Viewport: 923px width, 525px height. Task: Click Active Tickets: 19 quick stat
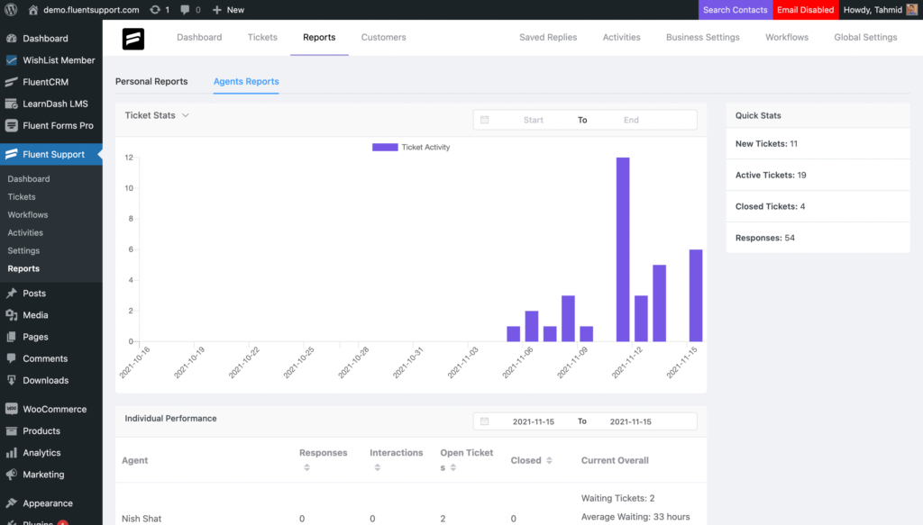point(818,176)
